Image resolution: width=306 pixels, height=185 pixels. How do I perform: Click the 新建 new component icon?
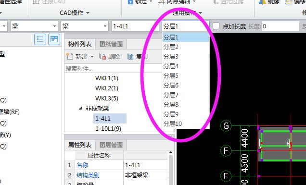tap(70, 56)
